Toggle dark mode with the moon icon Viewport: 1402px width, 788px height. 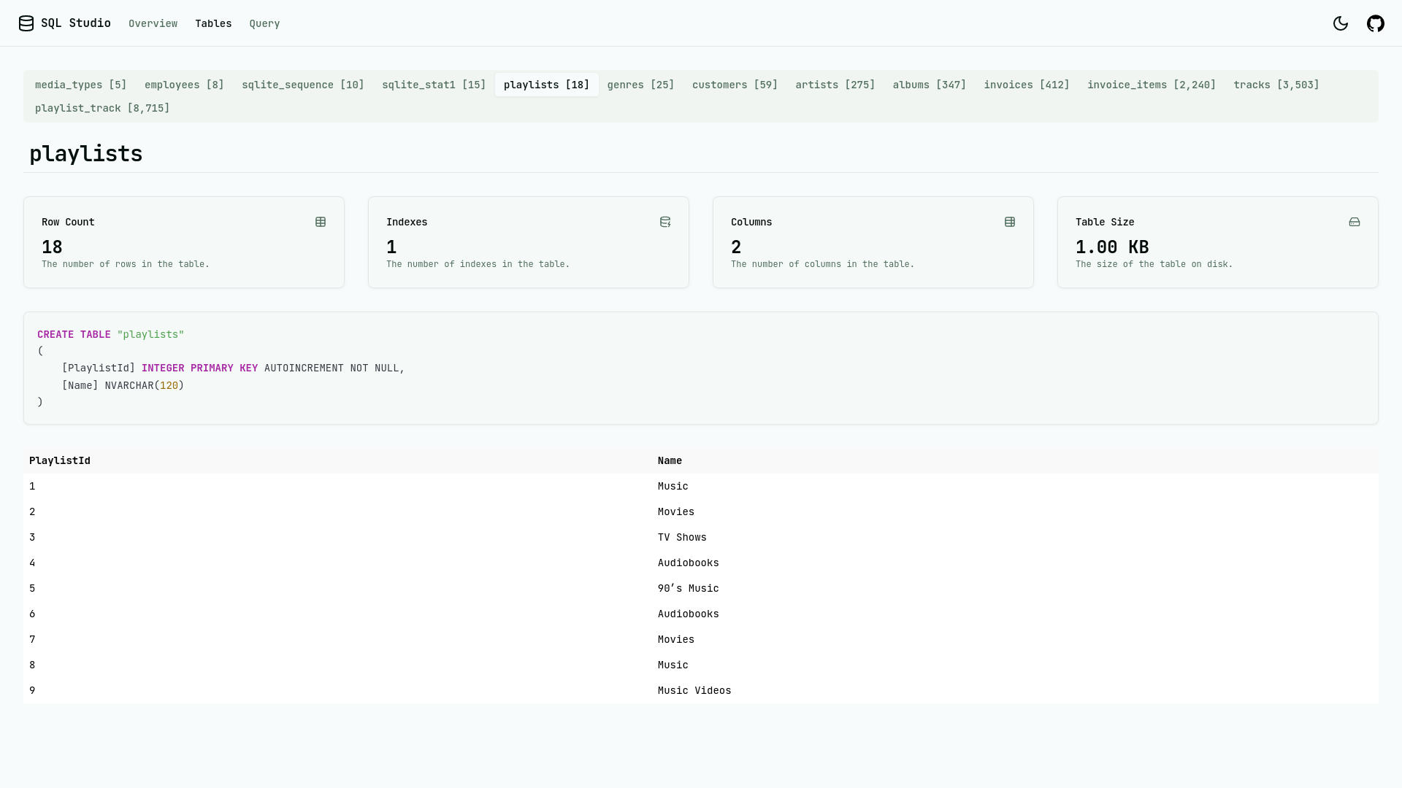[1340, 23]
